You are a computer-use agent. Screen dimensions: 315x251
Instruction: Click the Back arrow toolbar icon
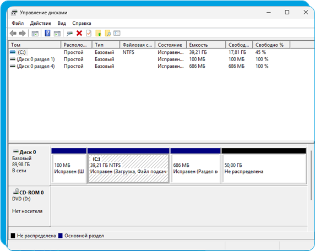[13, 34]
